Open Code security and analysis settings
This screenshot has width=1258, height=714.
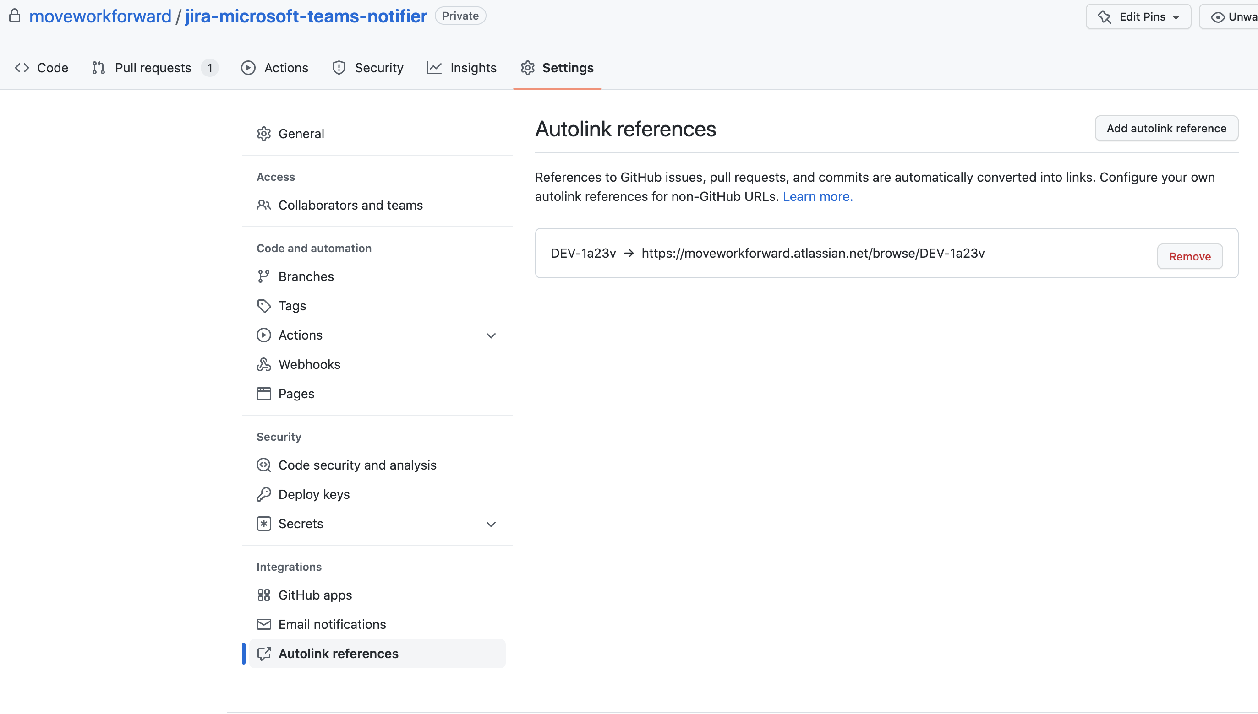click(x=357, y=465)
